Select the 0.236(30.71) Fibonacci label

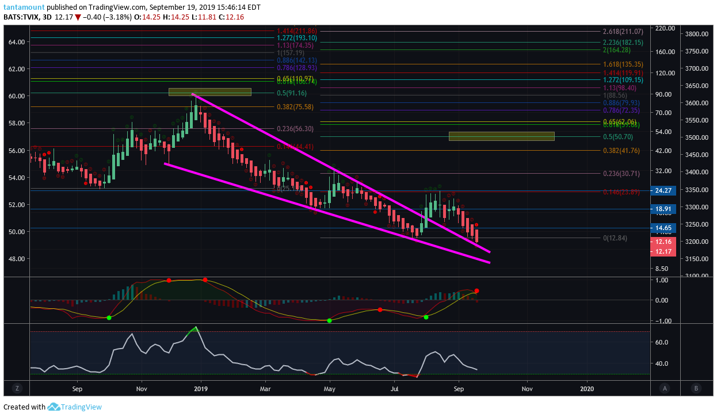[x=621, y=174]
